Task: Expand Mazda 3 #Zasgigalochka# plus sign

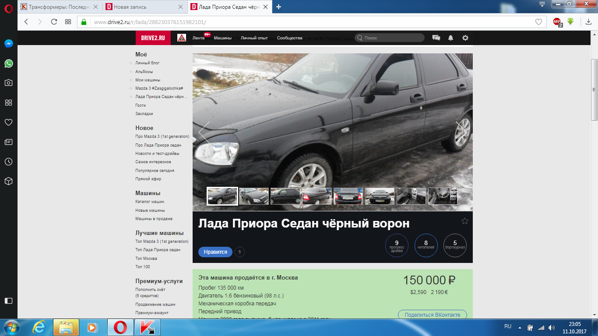Action: point(131,88)
